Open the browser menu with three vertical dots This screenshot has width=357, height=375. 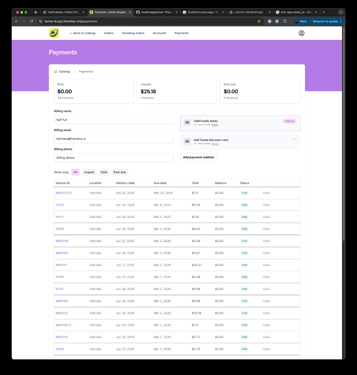(341, 21)
